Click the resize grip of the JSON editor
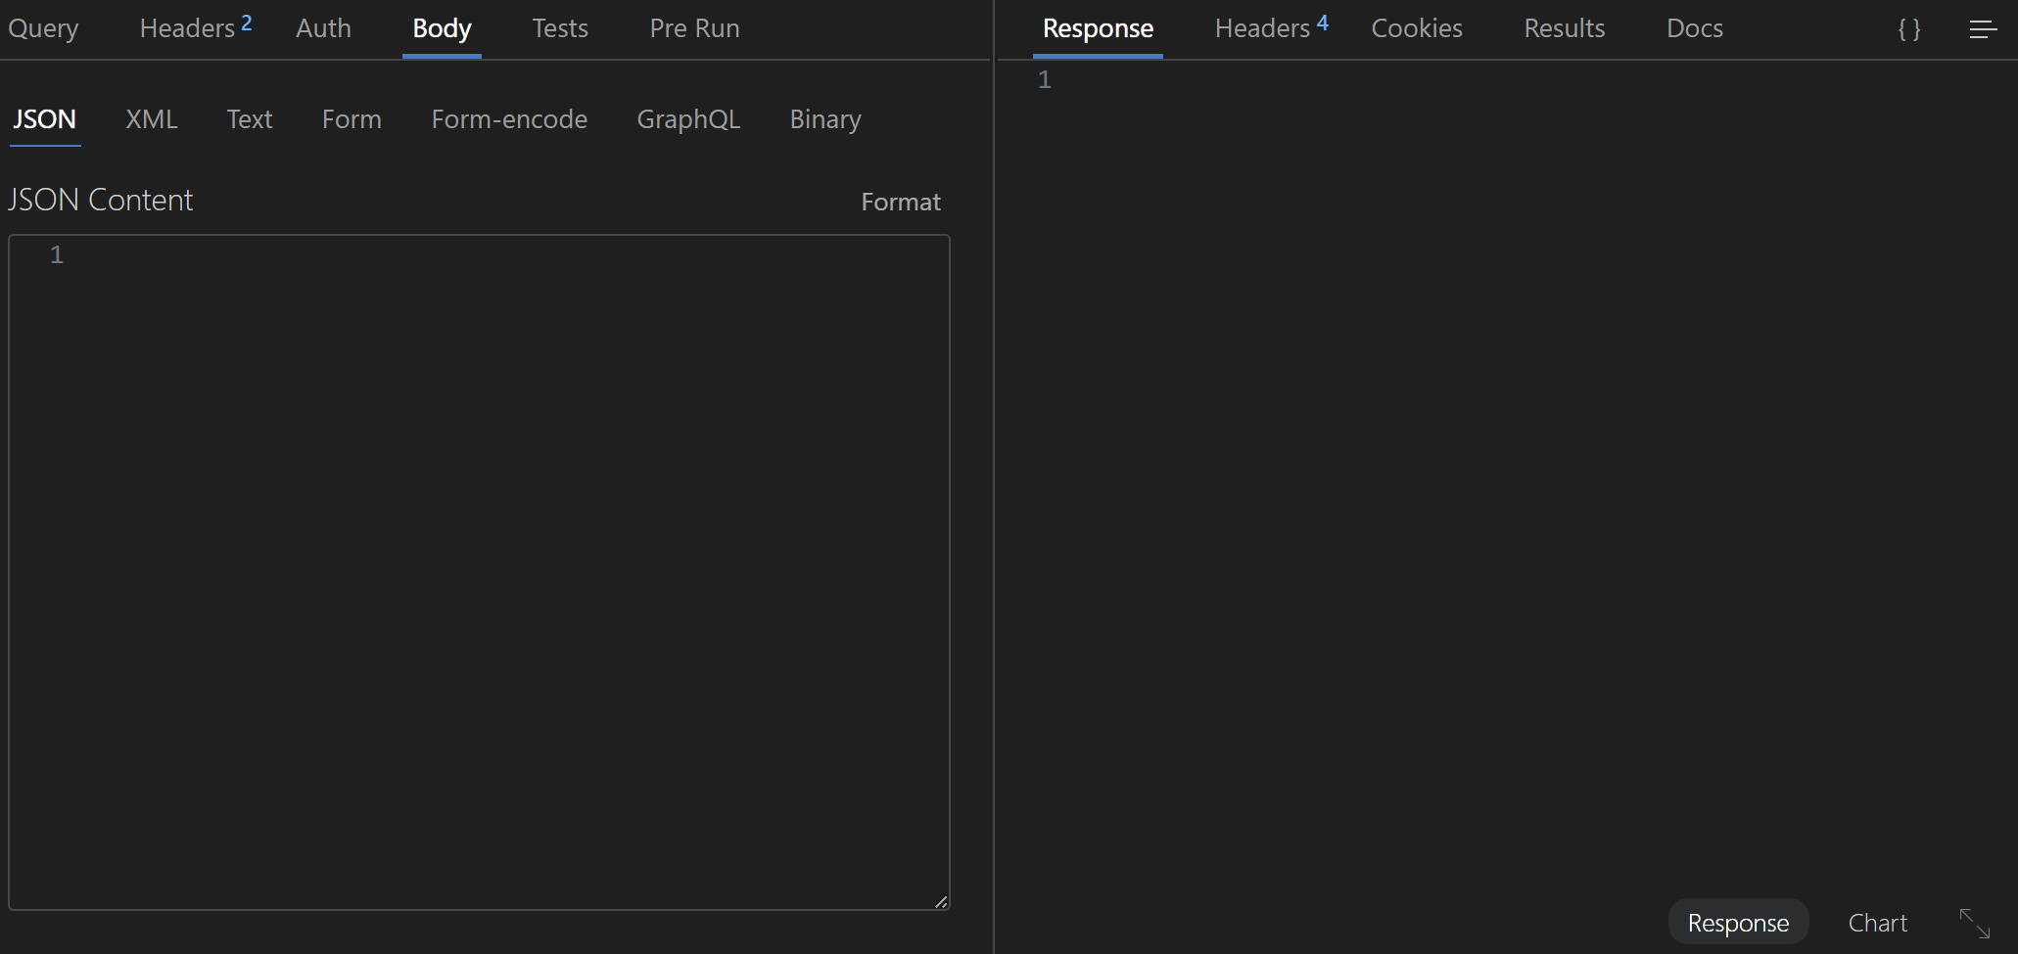The height and width of the screenshot is (954, 2018). point(940,900)
